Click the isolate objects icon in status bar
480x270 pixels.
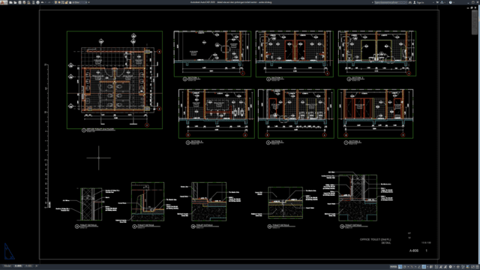pyautogui.click(x=463, y=267)
